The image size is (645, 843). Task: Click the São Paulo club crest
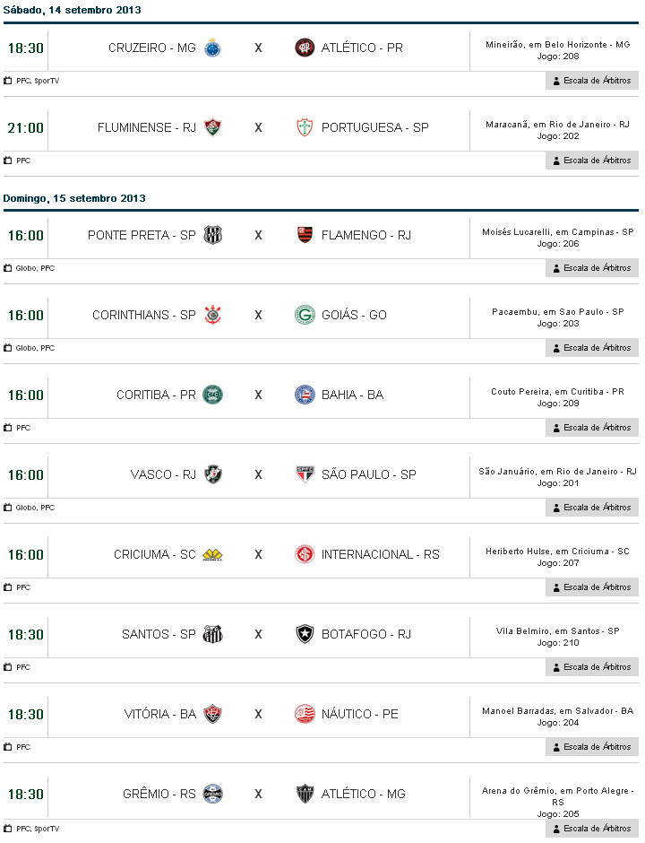pos(305,474)
